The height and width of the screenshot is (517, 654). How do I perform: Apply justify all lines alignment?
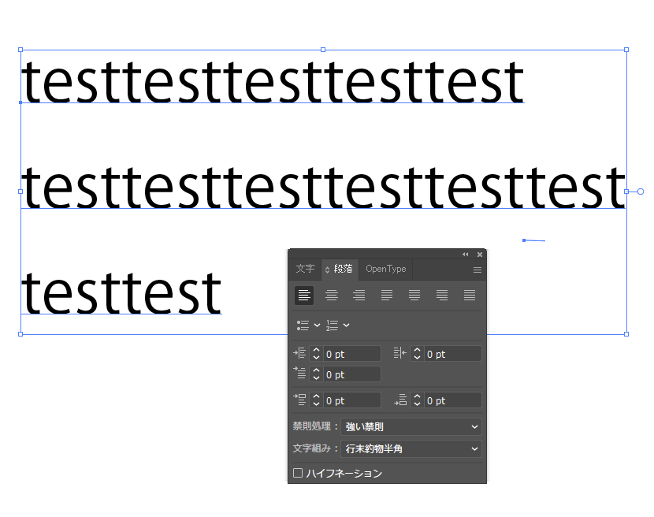[x=470, y=296]
